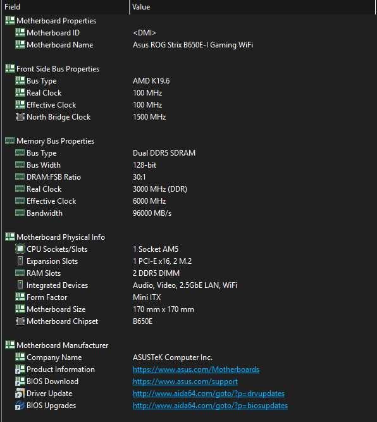Select the BIOS Upgrades field label

[x=51, y=406]
